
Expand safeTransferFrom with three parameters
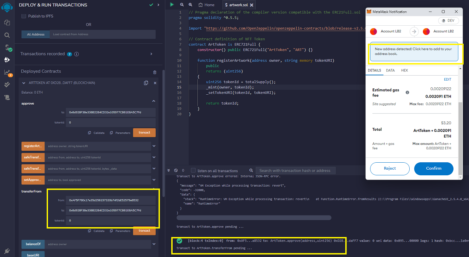pyautogui.click(x=154, y=157)
